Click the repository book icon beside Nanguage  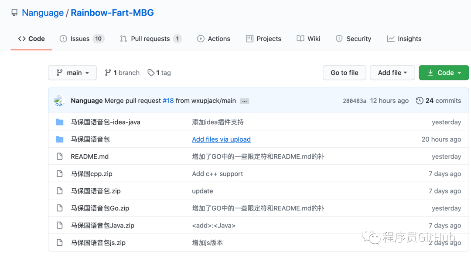coord(14,13)
